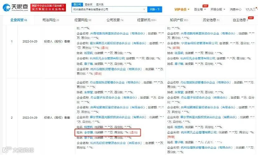Click 投资人（股权）备案 in record row 2
Image resolution: width=258 pixels, height=155 pixels.
pos(57,117)
